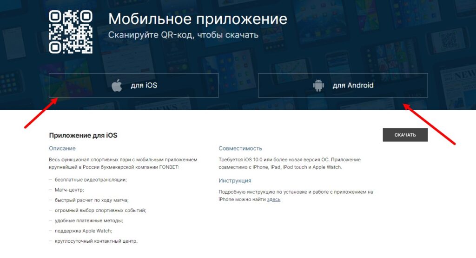Click "огромный выбор спортивных событий;" item
476x258 pixels.
100,210
